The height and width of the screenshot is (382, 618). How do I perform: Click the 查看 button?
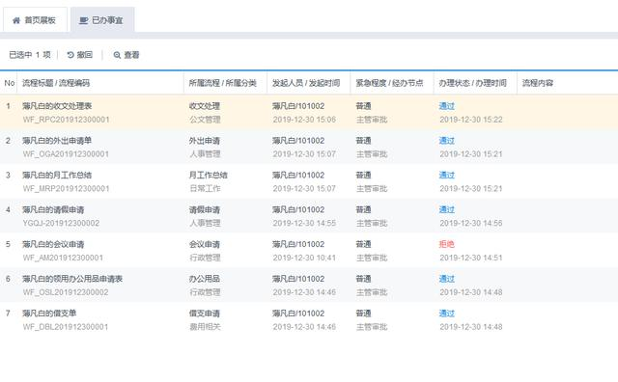[126, 55]
